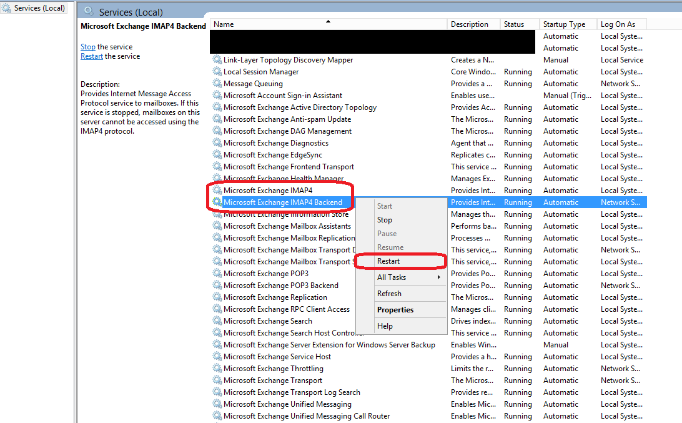Click 'Core Windo...' description cell
Screen dimensions: 682x423
473,71
